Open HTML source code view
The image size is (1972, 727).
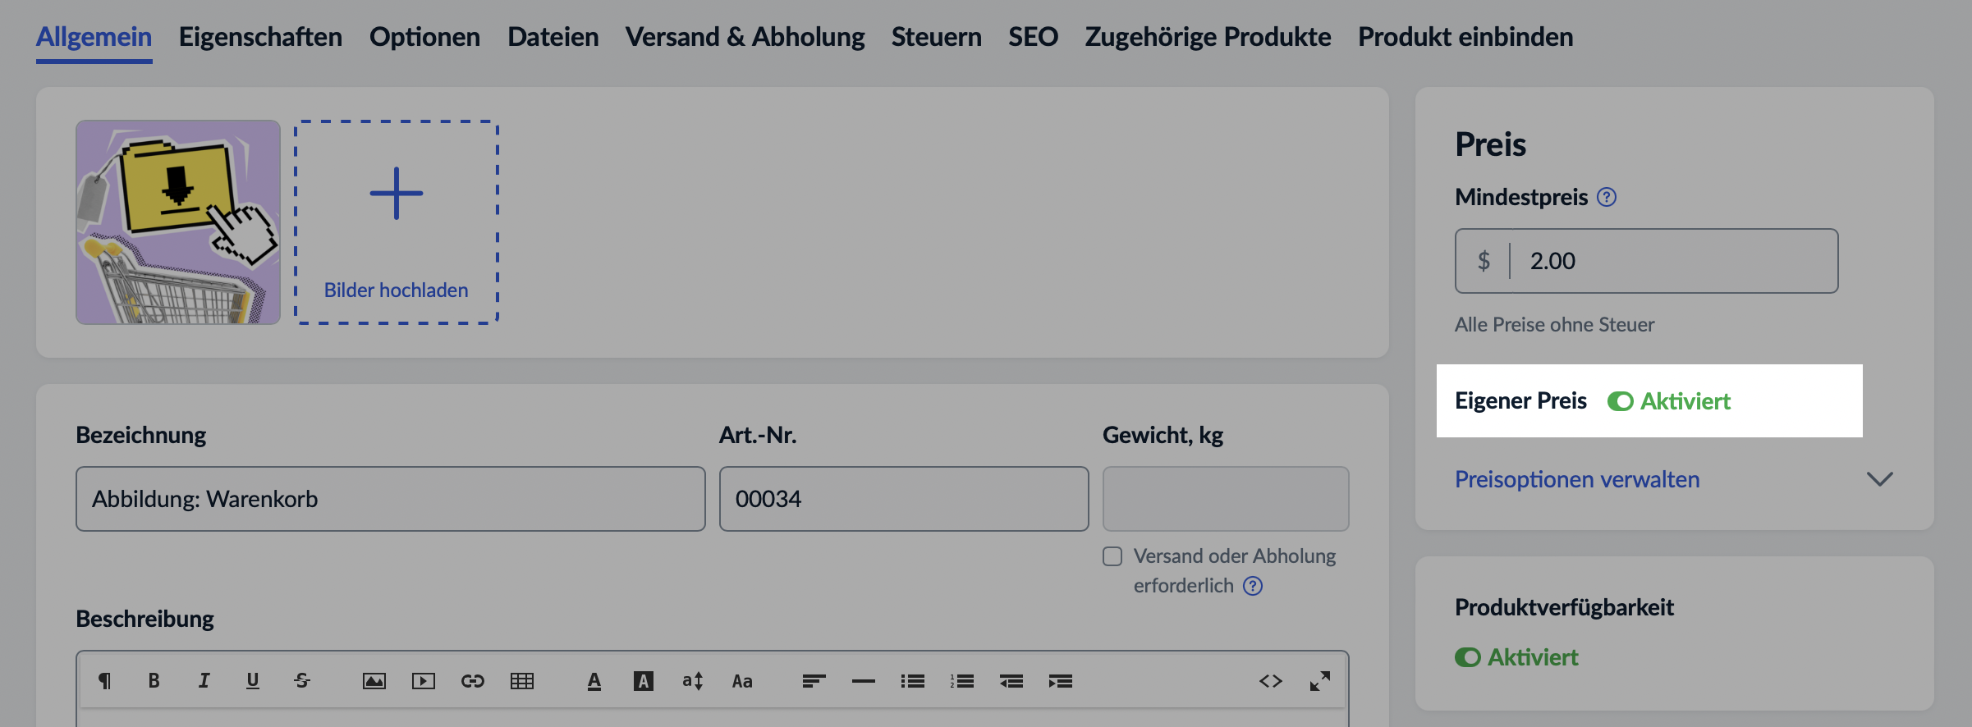click(x=1270, y=681)
